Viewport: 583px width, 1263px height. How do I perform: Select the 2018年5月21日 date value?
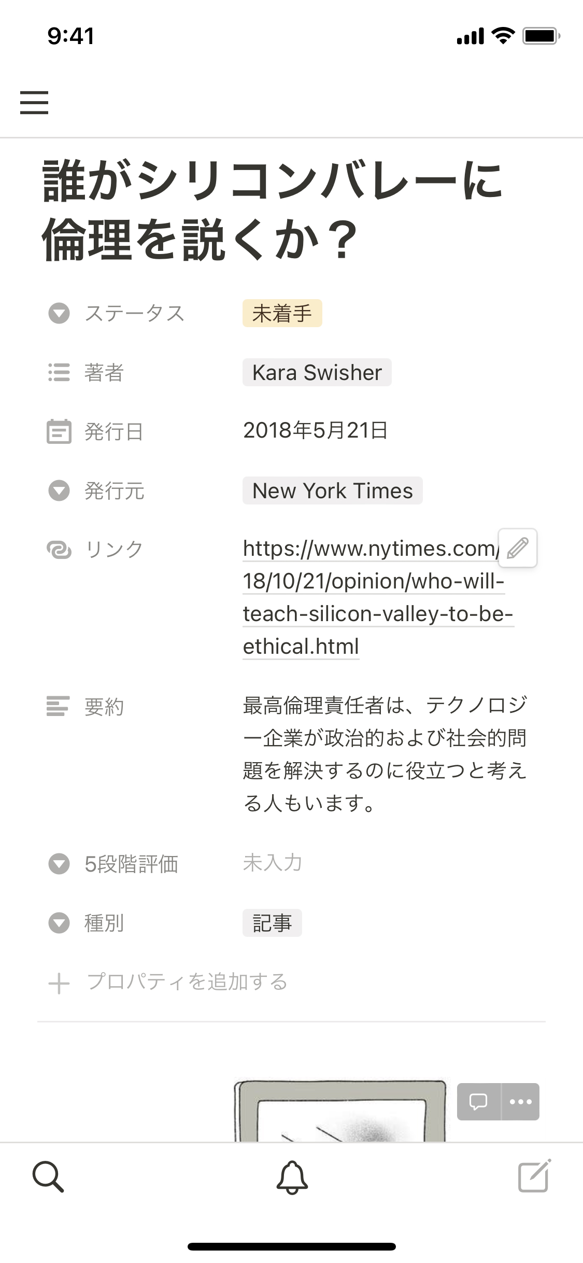pos(315,430)
